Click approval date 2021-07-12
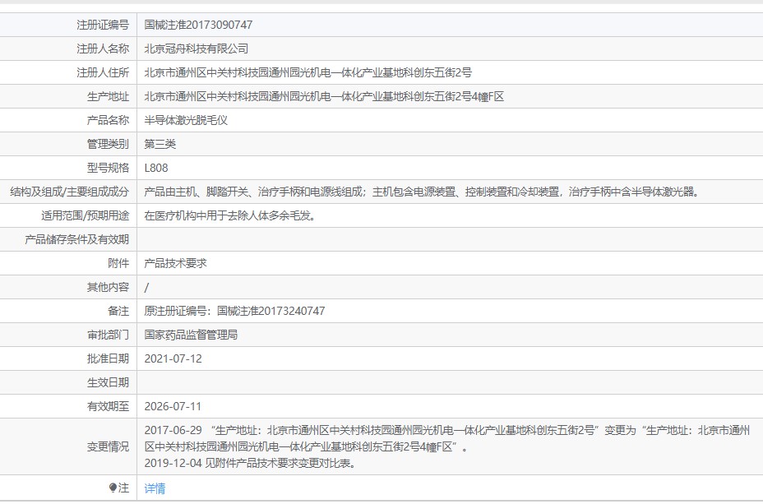The height and width of the screenshot is (504, 763). click(x=173, y=358)
